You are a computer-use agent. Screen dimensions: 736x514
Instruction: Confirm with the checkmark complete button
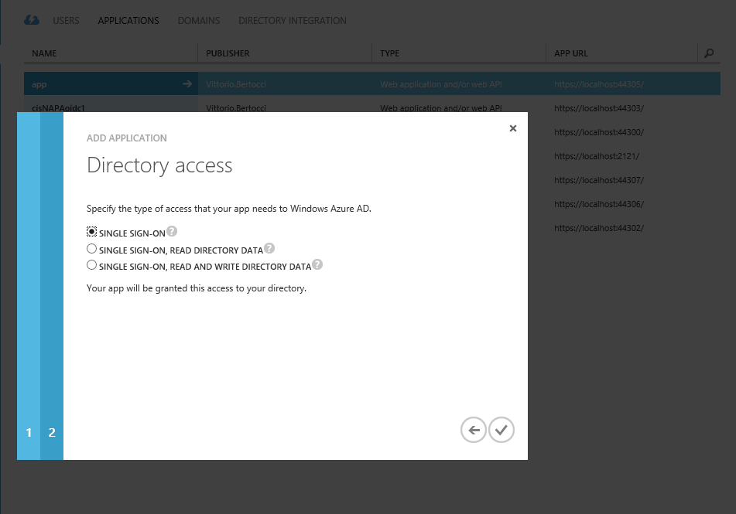point(502,430)
